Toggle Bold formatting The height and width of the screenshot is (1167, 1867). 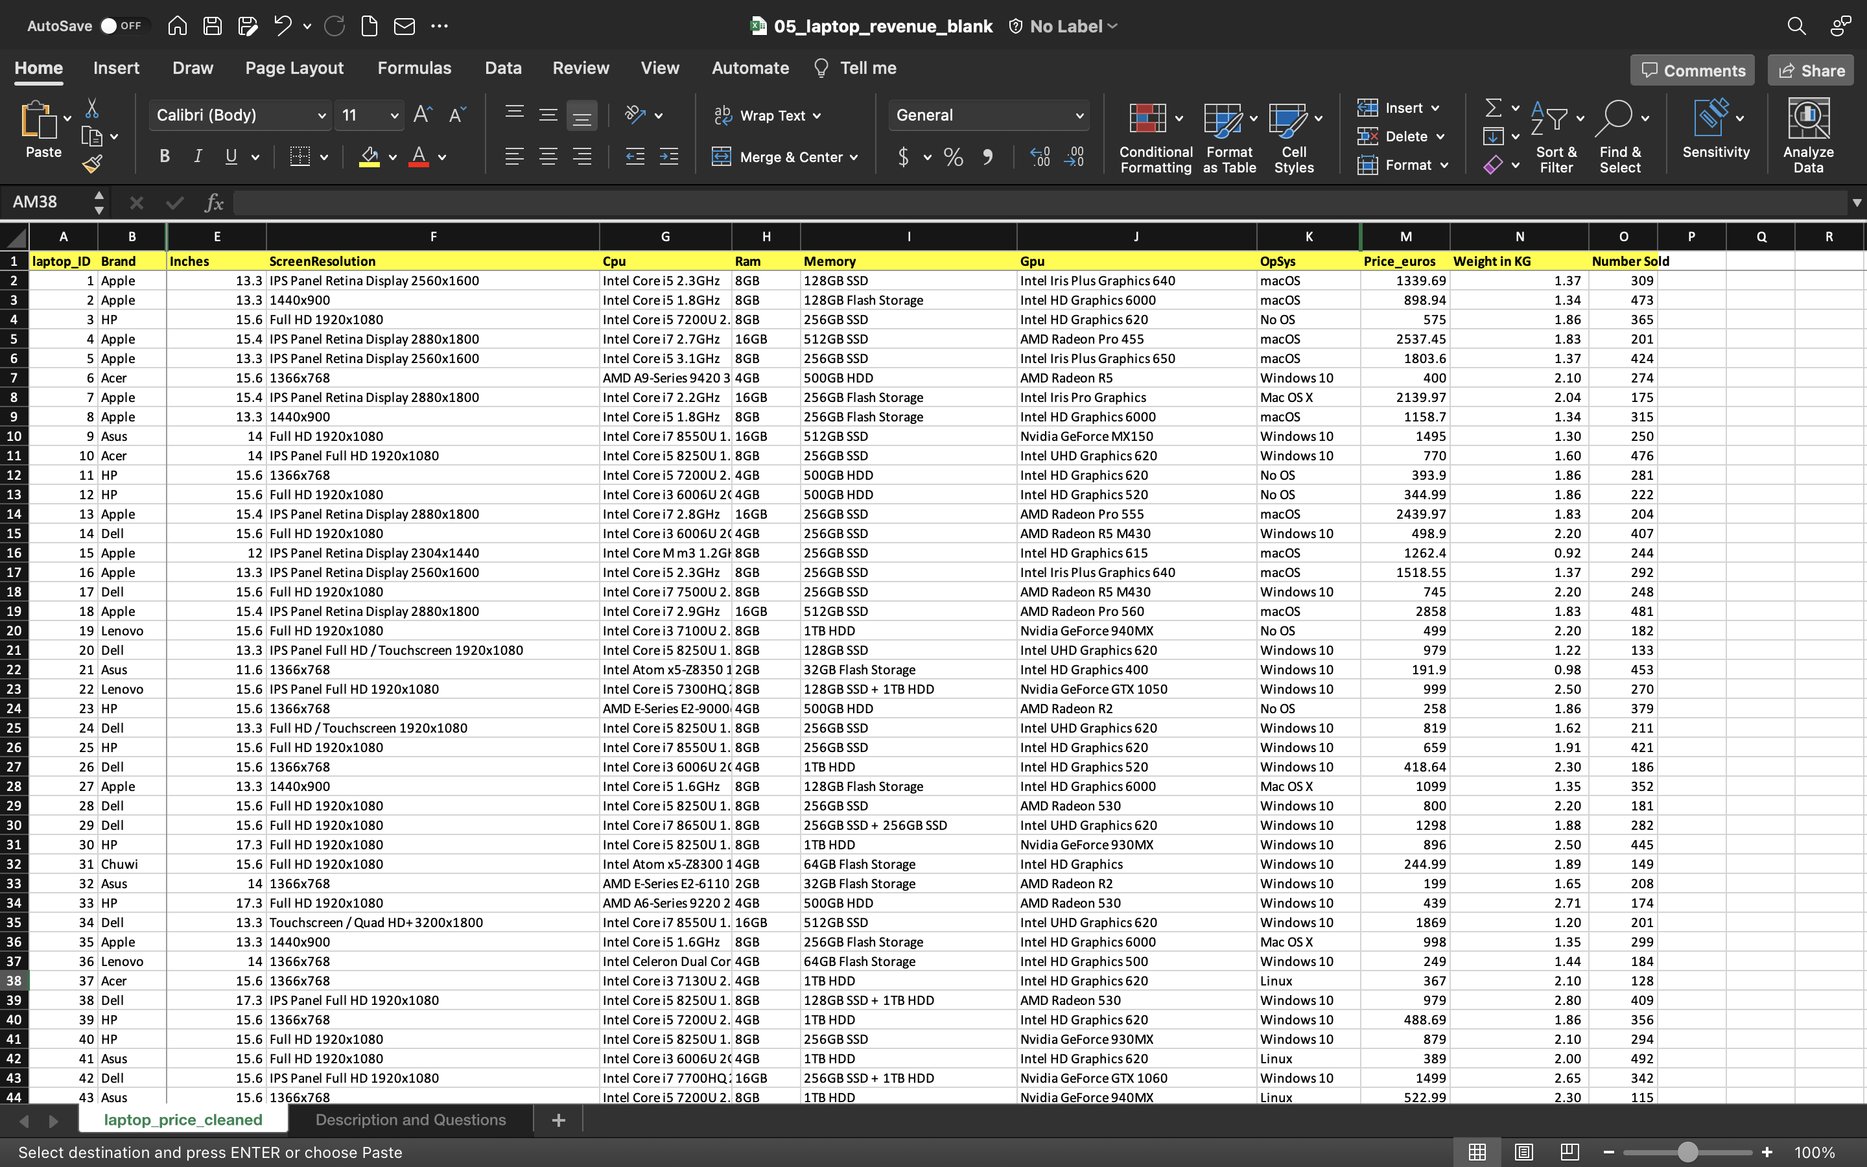pos(164,157)
